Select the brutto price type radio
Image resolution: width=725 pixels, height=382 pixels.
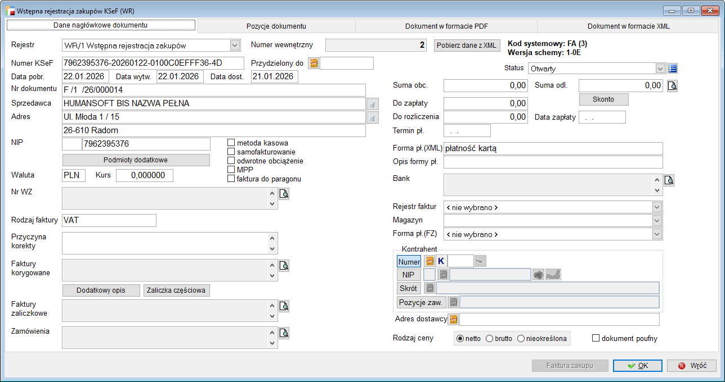click(489, 339)
